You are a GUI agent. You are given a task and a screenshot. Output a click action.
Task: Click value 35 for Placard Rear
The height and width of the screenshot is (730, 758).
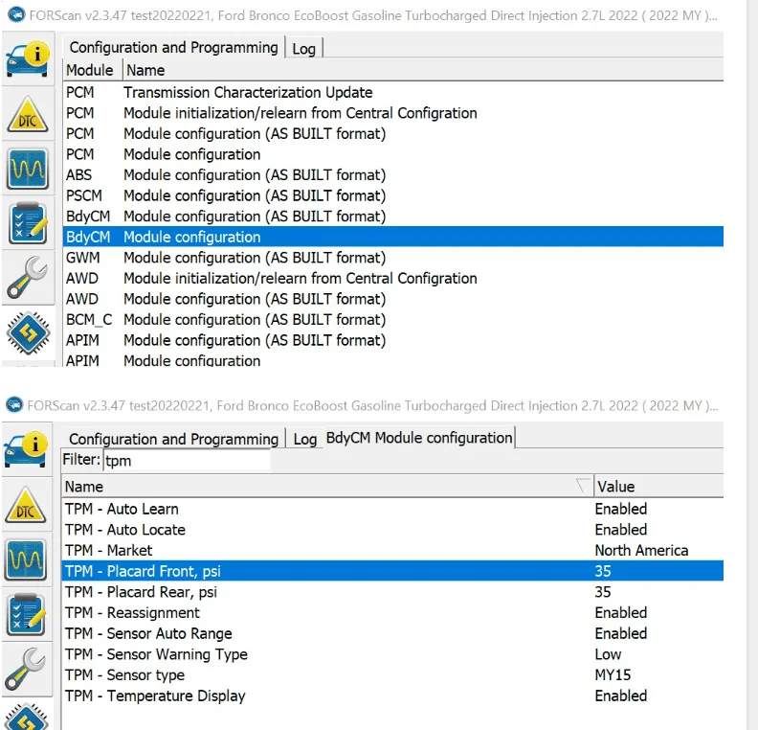603,592
